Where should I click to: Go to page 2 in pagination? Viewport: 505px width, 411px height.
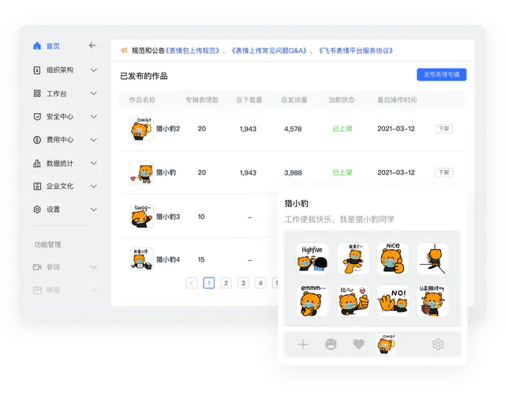click(x=226, y=283)
